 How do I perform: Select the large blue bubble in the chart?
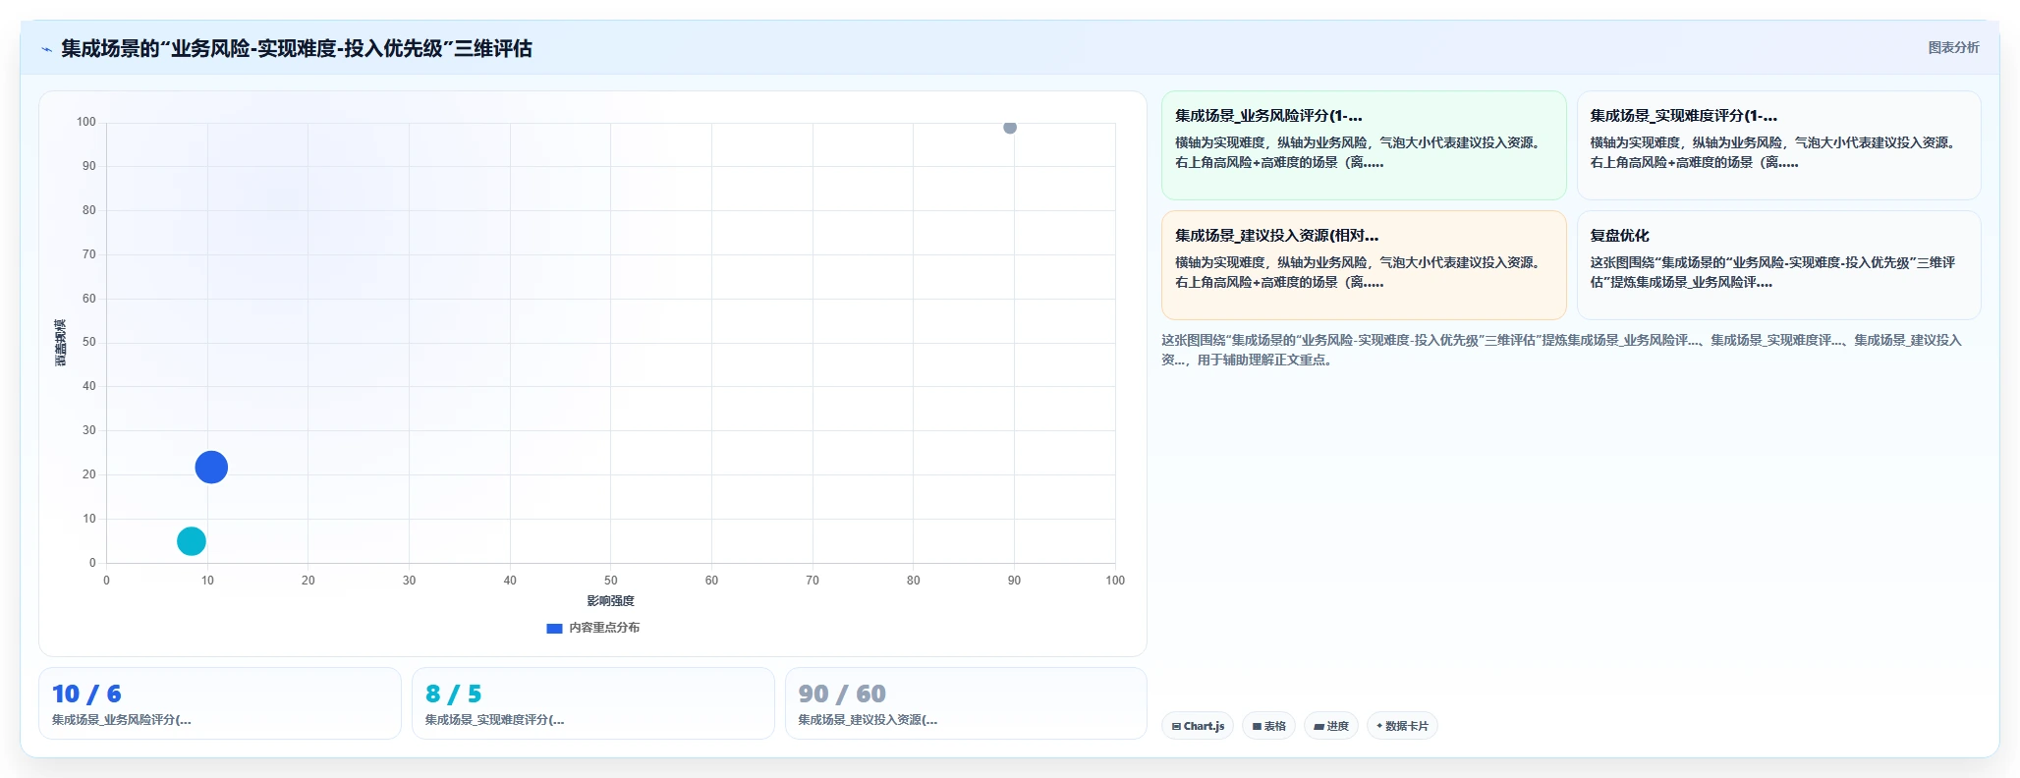tap(211, 467)
